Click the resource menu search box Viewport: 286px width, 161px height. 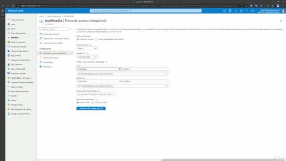[x=54, y=29]
